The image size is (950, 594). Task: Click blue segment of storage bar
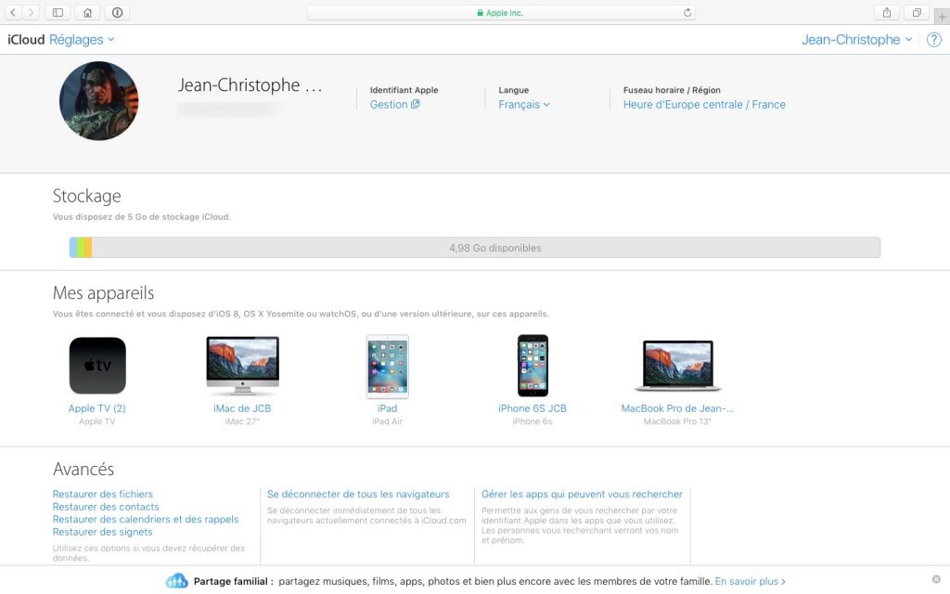coord(73,247)
